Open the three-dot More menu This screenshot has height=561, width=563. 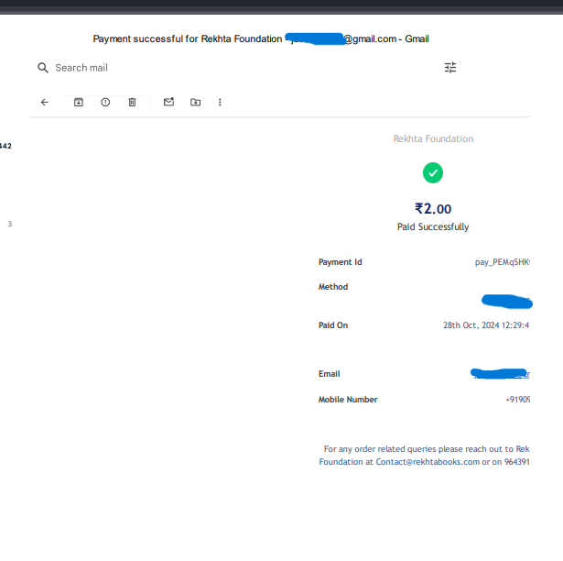click(220, 102)
